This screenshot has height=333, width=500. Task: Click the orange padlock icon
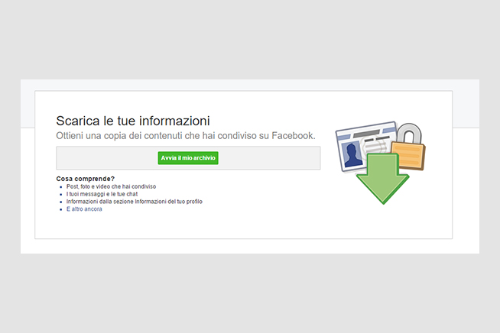408,147
